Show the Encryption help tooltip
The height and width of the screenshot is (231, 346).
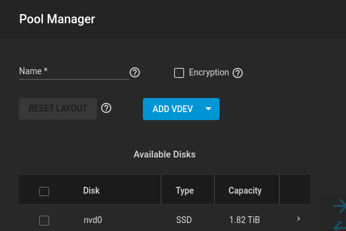coord(237,73)
